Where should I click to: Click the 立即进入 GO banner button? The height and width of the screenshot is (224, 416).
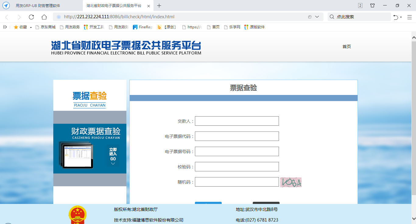click(x=113, y=156)
